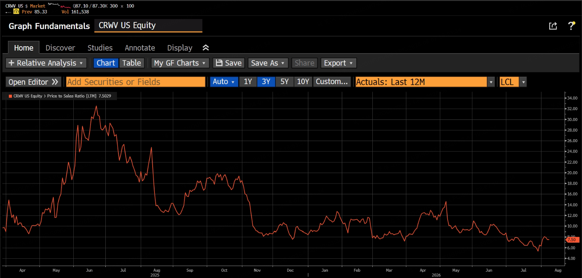Click the Vol 161,538 reading

click(x=75, y=12)
